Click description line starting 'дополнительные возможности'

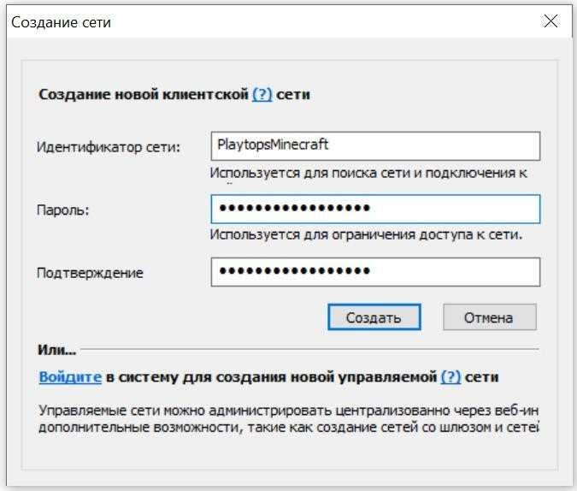tap(289, 428)
